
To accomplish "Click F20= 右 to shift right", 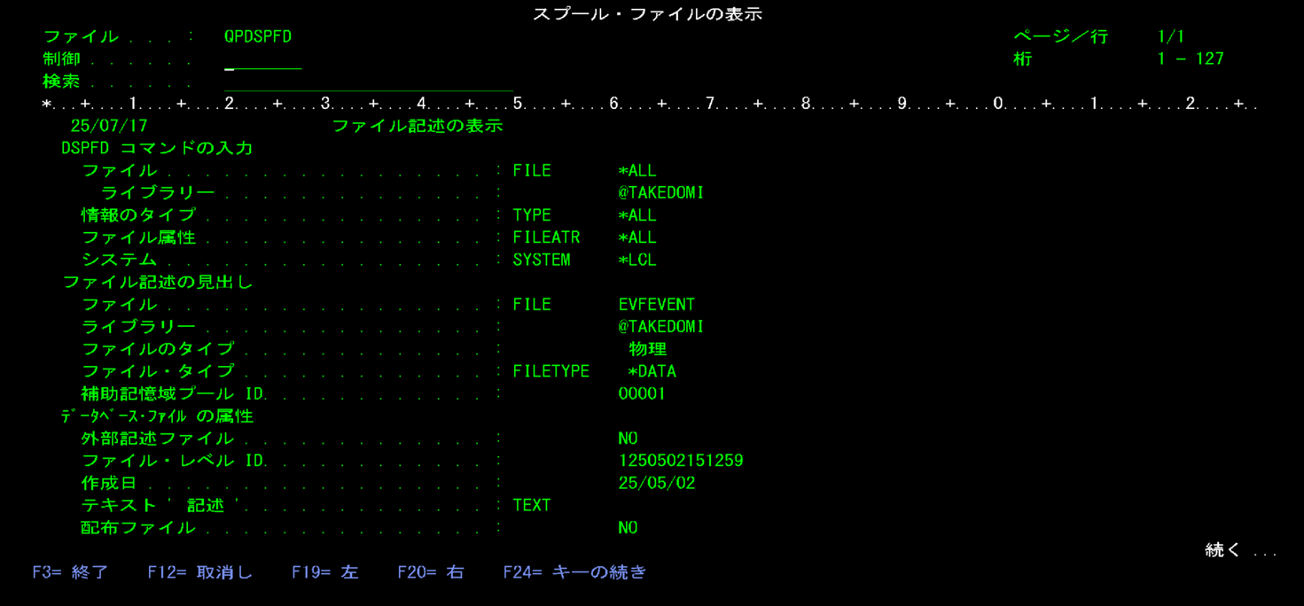I will point(431,572).
